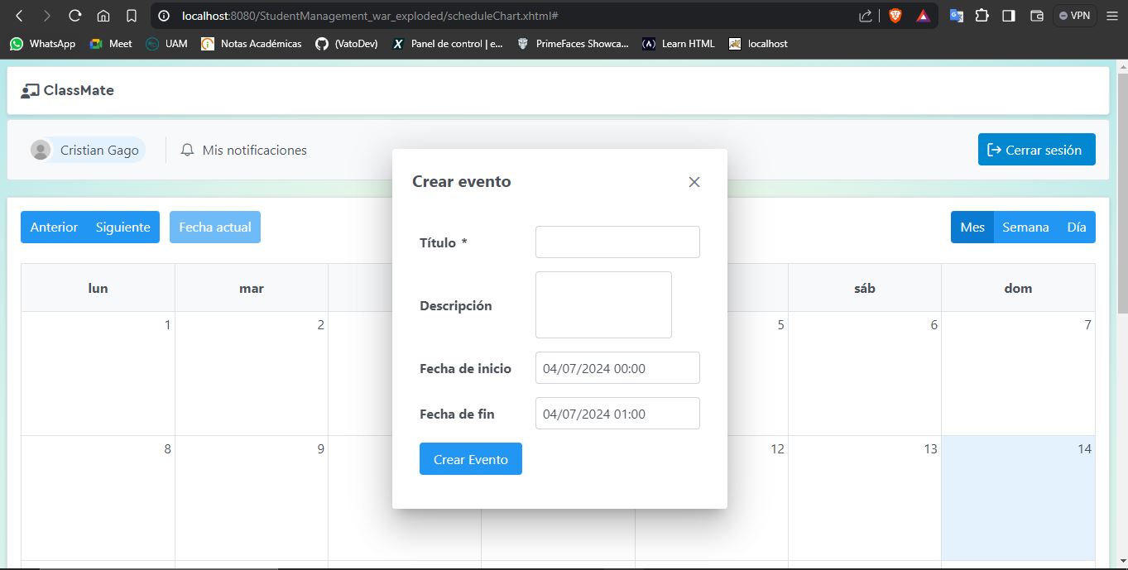The height and width of the screenshot is (570, 1128).
Task: Reload the page with the refresh icon
Action: (74, 16)
